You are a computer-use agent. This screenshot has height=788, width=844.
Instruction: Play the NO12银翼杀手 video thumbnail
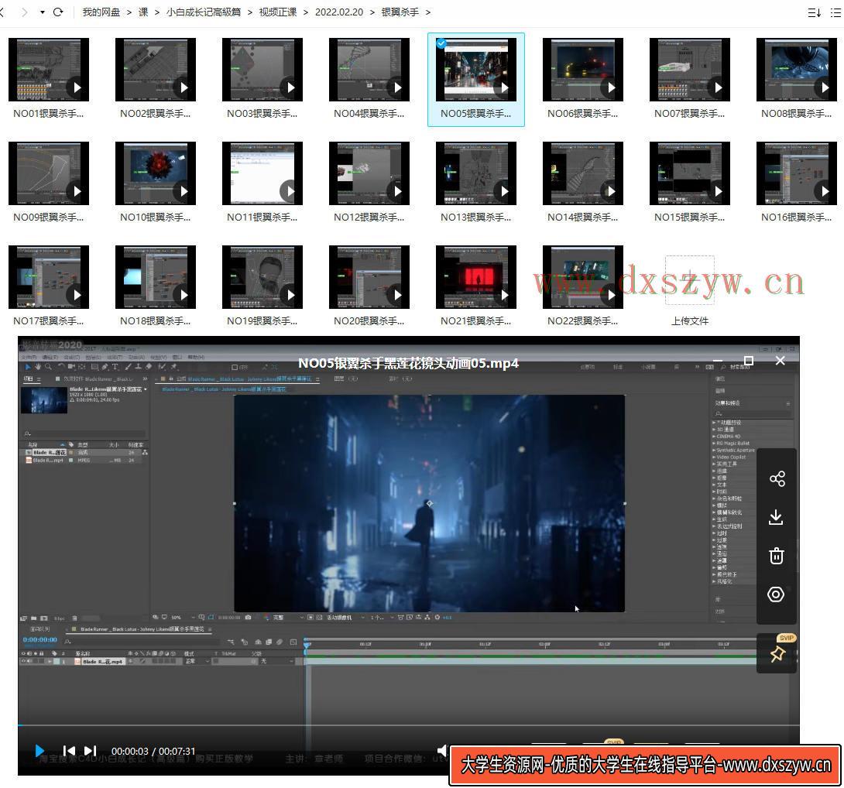pos(369,173)
